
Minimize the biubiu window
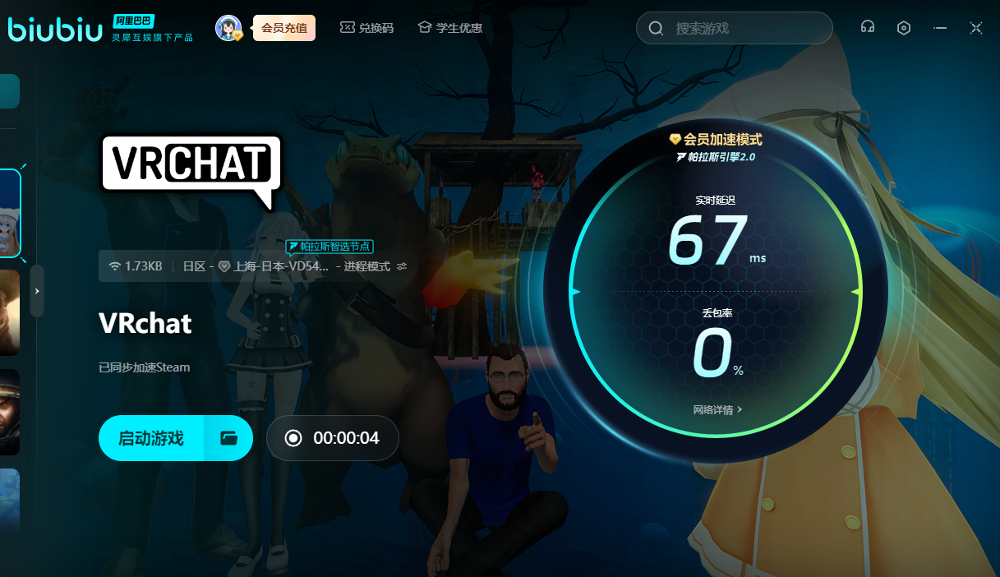[940, 28]
